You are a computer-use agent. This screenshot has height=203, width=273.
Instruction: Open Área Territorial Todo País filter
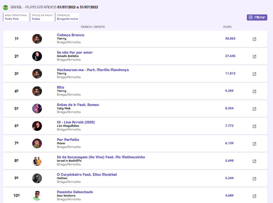click(x=16, y=17)
